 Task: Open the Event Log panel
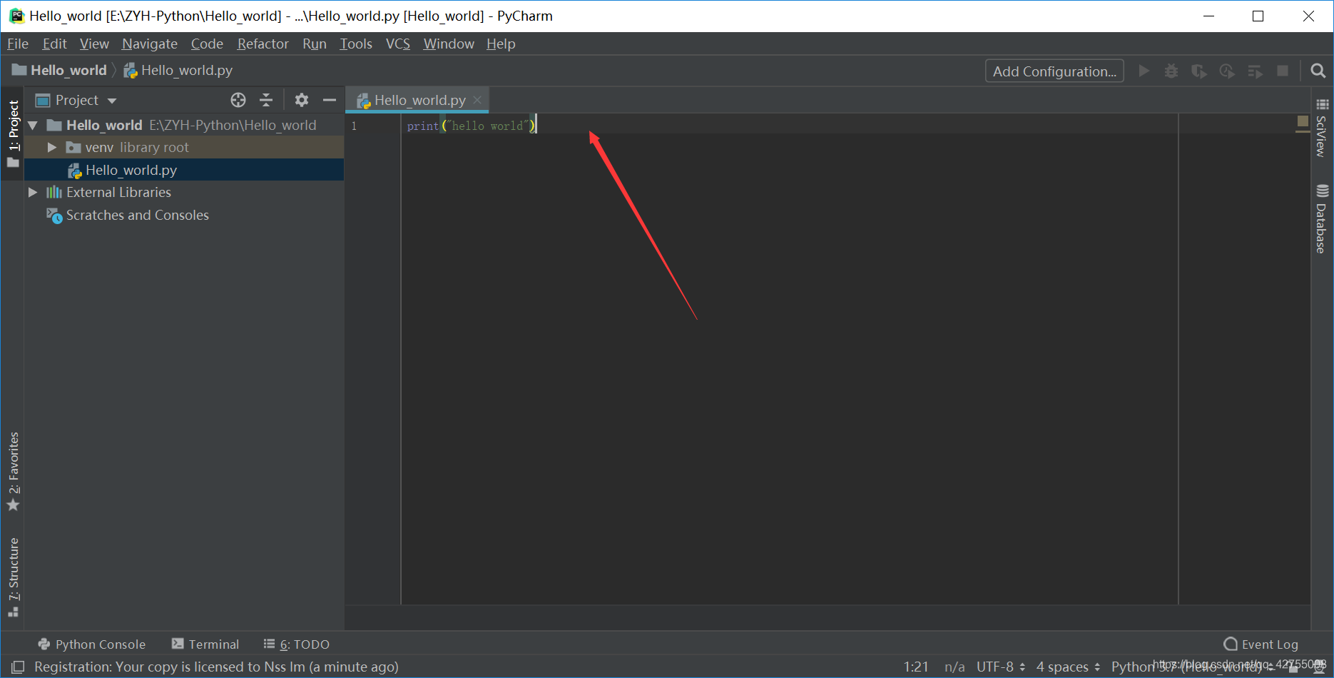coord(1261,644)
